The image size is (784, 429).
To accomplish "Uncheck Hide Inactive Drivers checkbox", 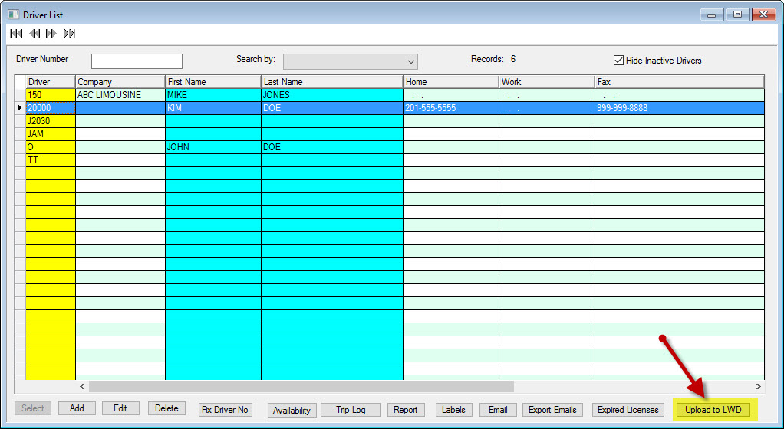I will (x=618, y=61).
